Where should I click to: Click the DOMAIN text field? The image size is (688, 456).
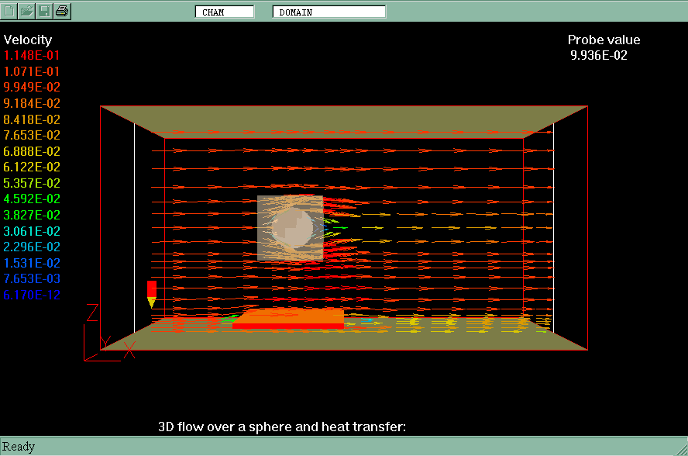coord(329,12)
